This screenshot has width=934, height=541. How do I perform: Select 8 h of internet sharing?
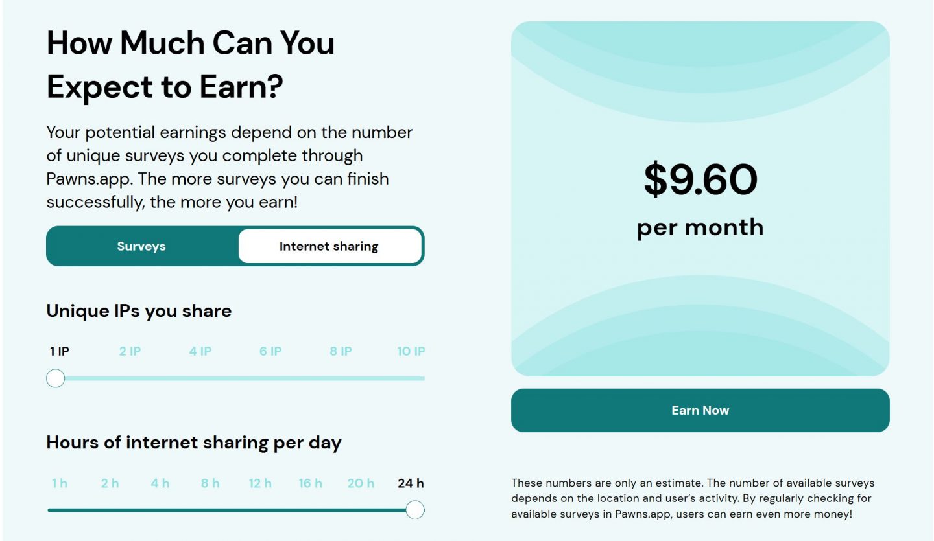click(x=210, y=483)
